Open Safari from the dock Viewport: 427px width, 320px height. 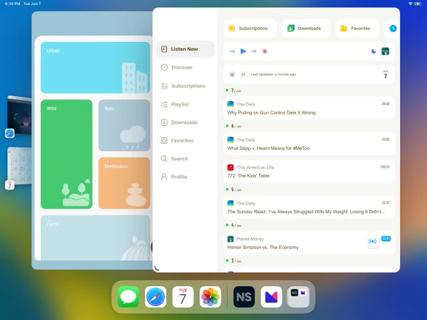coord(156,297)
